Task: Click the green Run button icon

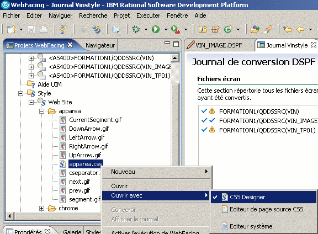Action: coord(156,30)
